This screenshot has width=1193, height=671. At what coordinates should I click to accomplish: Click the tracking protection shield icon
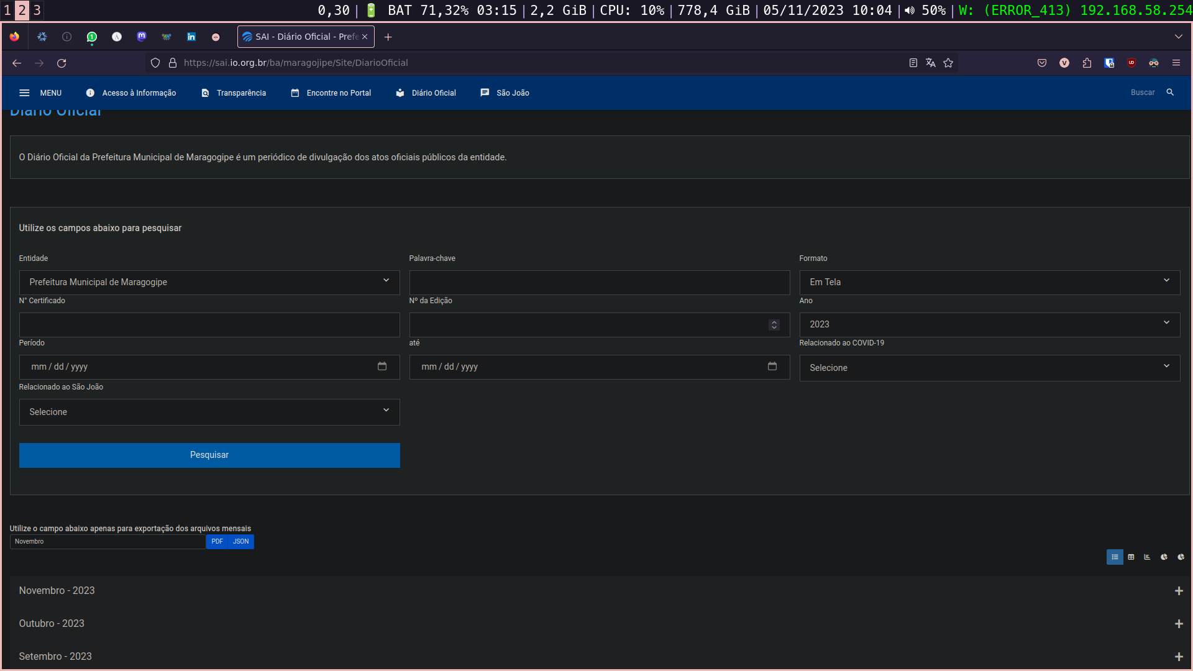point(155,63)
